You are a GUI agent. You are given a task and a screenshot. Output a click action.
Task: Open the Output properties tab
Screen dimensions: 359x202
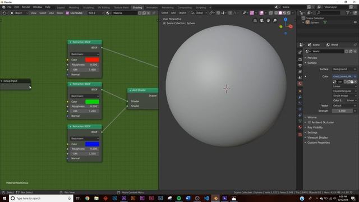pyautogui.click(x=300, y=66)
